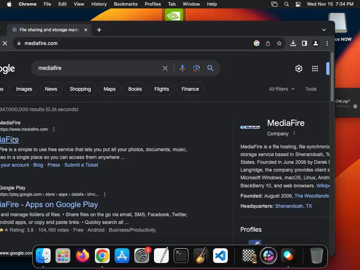Share this page via share icon
The image size is (360, 270).
(x=268, y=43)
